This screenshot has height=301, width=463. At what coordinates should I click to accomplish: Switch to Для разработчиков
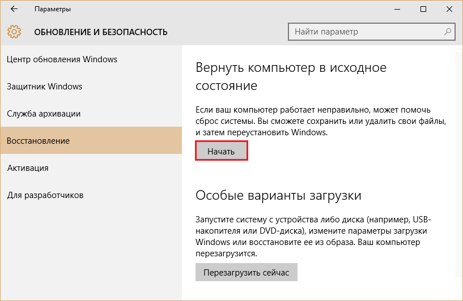tap(45, 195)
